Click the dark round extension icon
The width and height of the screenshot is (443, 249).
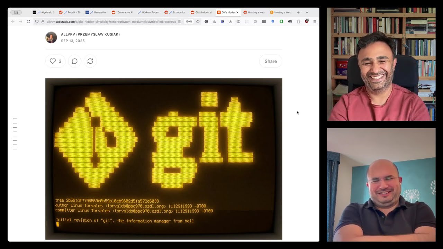click(206, 21)
